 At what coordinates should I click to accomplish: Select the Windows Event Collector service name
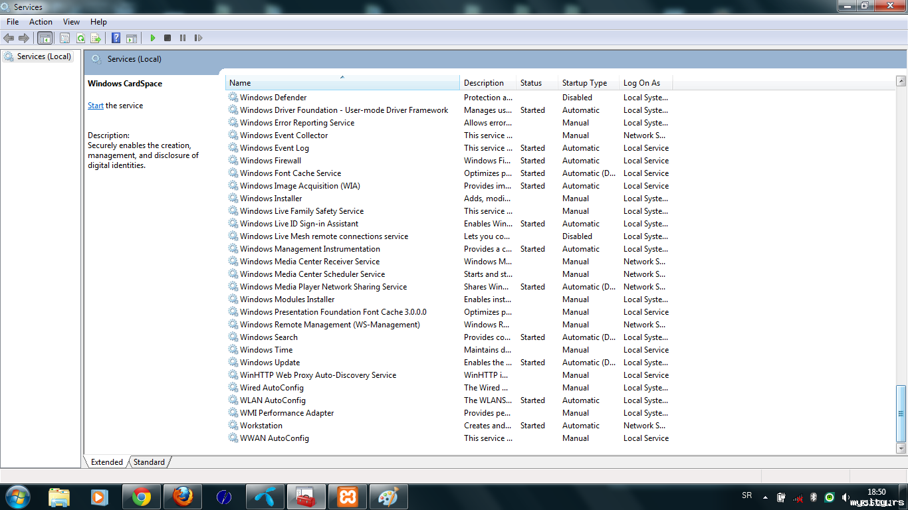pyautogui.click(x=284, y=135)
